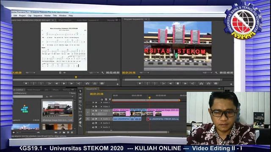This screenshot has height=152, width=271.
Task: Open Program monitor wrench settings
Action: (216, 73)
